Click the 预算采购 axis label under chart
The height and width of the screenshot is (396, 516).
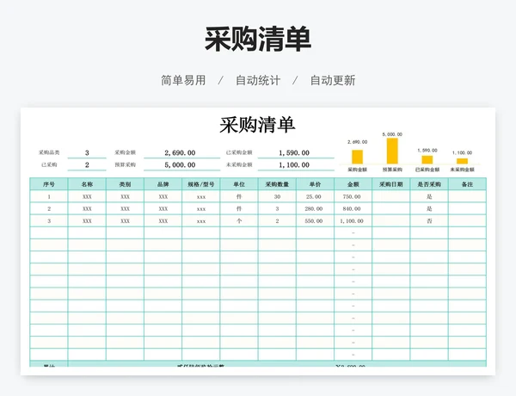coord(392,170)
